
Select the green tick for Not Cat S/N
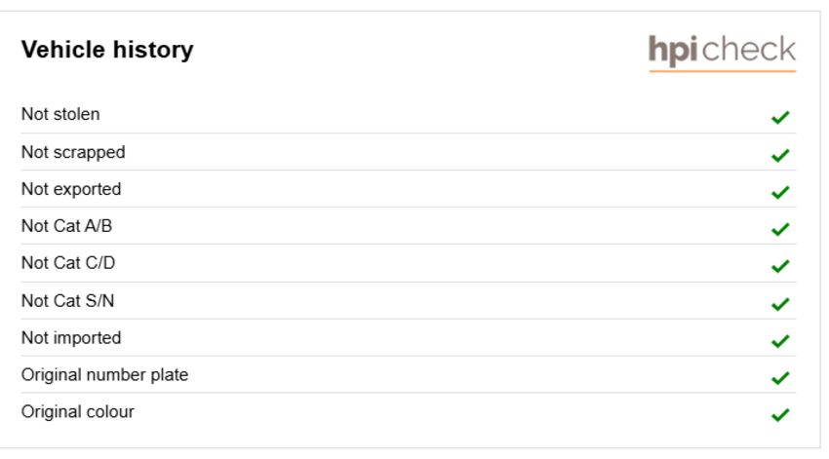coord(780,304)
